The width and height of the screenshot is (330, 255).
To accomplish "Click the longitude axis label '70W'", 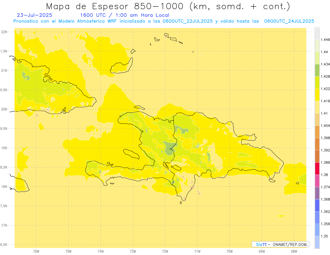I will [230, 251].
